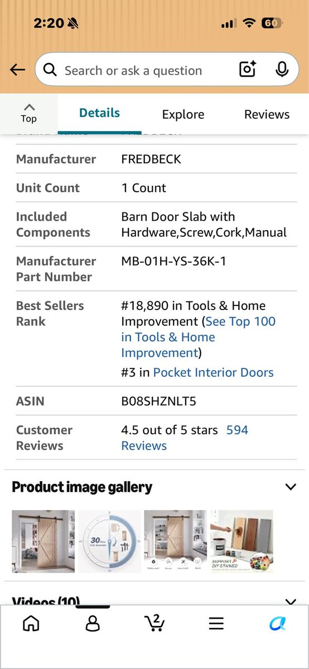Viewport: 309px width, 669px height.
Task: Open the 594 Reviews link
Action: [x=185, y=438]
